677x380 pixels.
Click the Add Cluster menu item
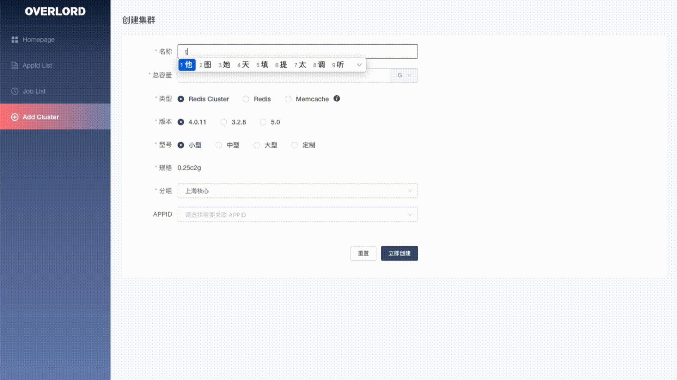tap(40, 117)
